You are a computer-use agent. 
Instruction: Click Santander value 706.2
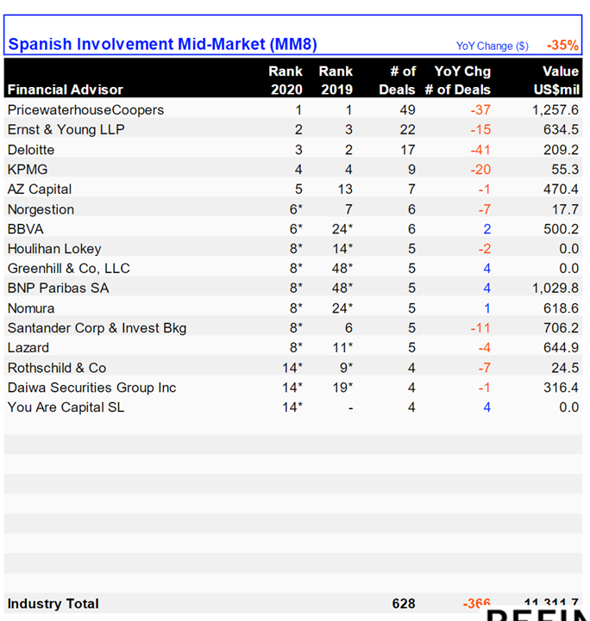(x=561, y=328)
